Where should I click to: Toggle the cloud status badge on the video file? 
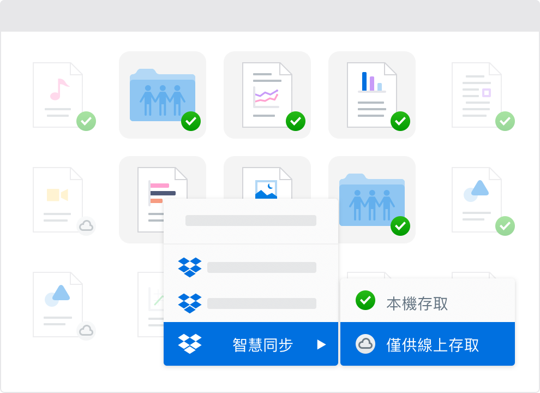[87, 226]
